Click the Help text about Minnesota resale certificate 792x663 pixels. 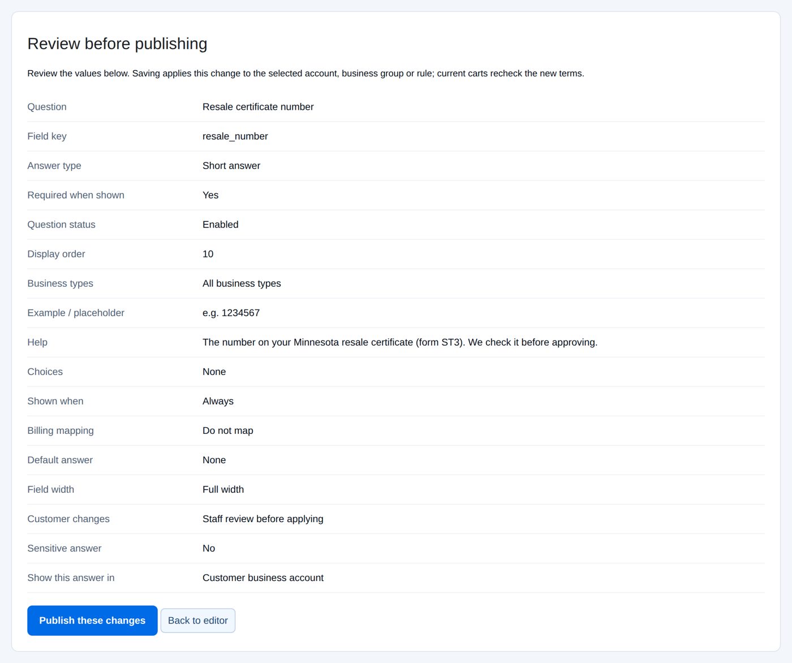pos(400,342)
